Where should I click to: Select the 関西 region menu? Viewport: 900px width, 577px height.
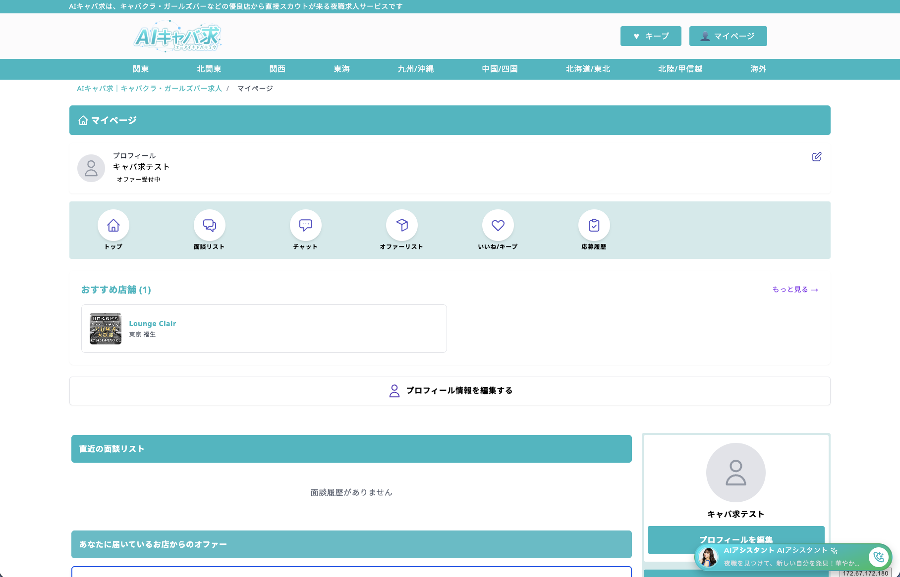click(278, 69)
